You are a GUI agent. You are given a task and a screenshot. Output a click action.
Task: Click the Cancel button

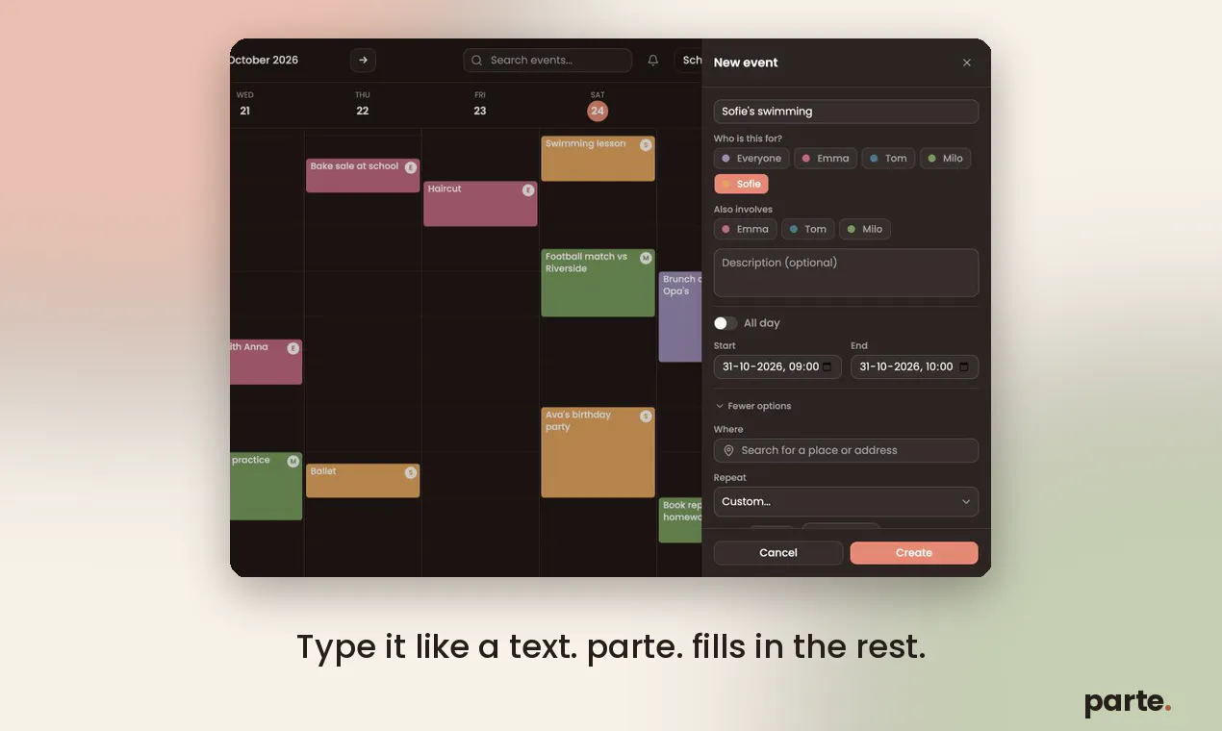[x=778, y=553]
